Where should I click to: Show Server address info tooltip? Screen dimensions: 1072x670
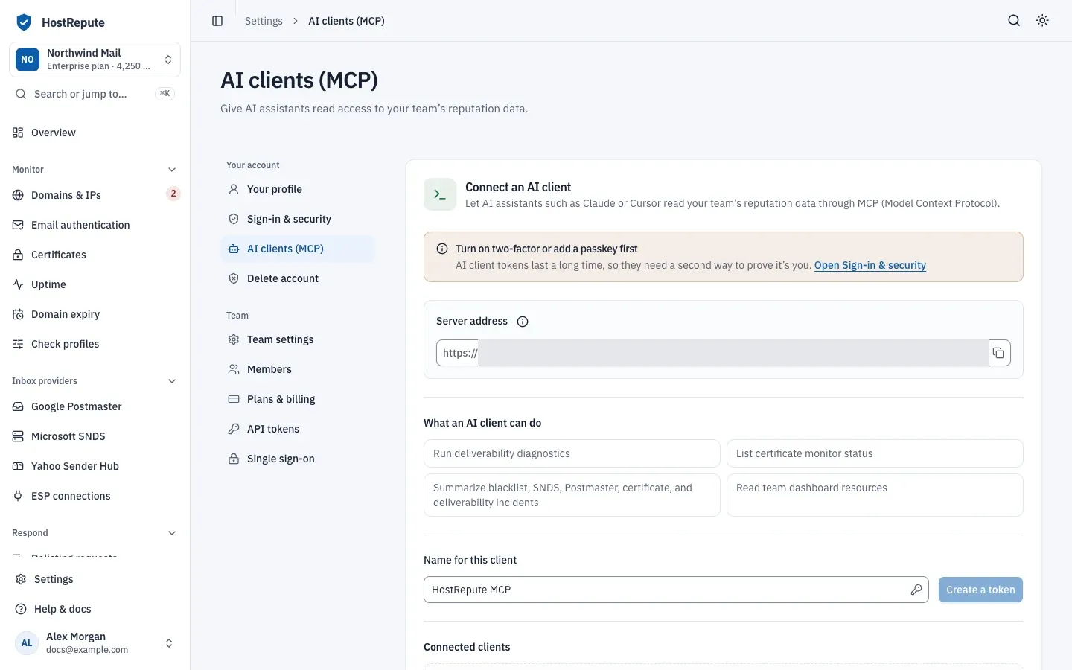point(523,322)
